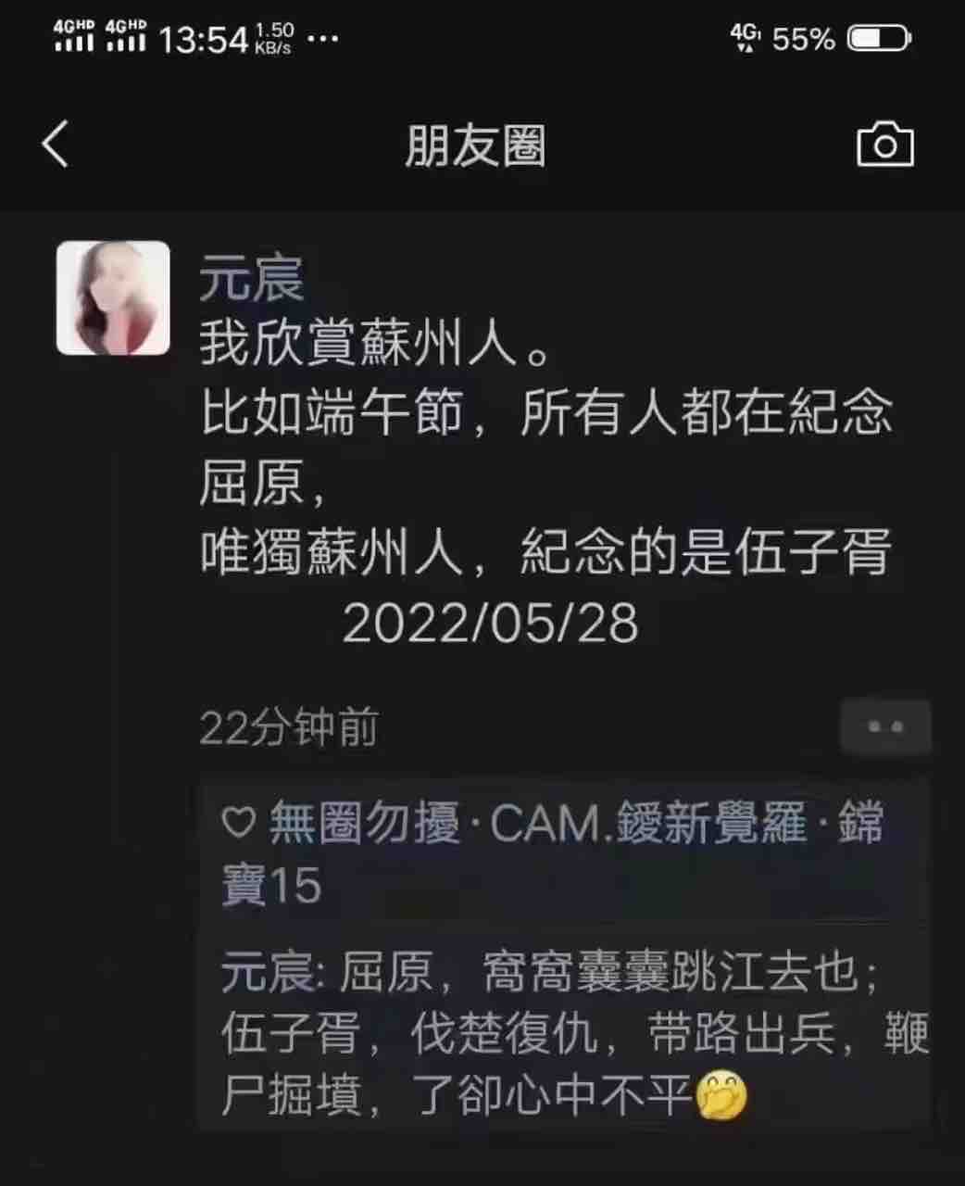Tap the 13:54 clock in status bar
965x1186 pixels.
coord(204,39)
